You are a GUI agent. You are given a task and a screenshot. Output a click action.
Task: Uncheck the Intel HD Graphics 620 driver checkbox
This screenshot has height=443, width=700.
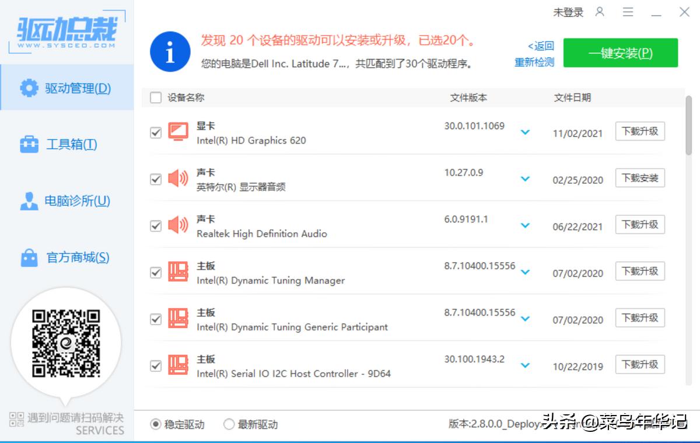click(155, 132)
